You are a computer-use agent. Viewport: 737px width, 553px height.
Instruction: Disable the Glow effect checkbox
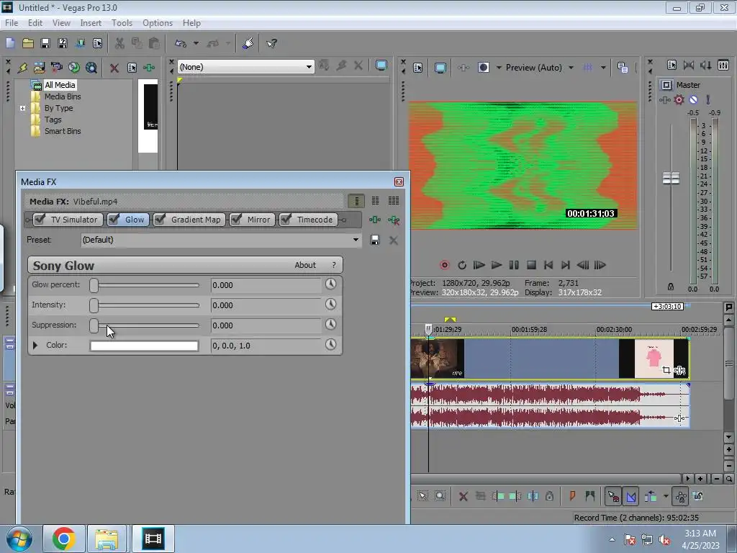[113, 219]
